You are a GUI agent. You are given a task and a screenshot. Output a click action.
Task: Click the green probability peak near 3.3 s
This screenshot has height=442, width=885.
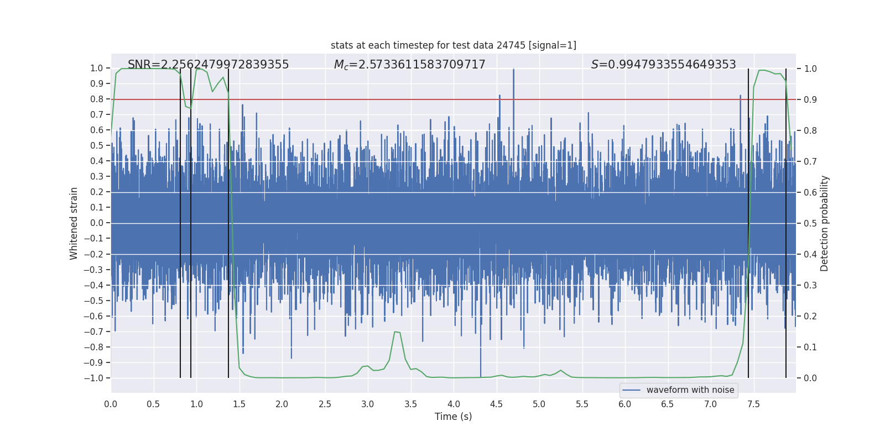click(x=397, y=332)
